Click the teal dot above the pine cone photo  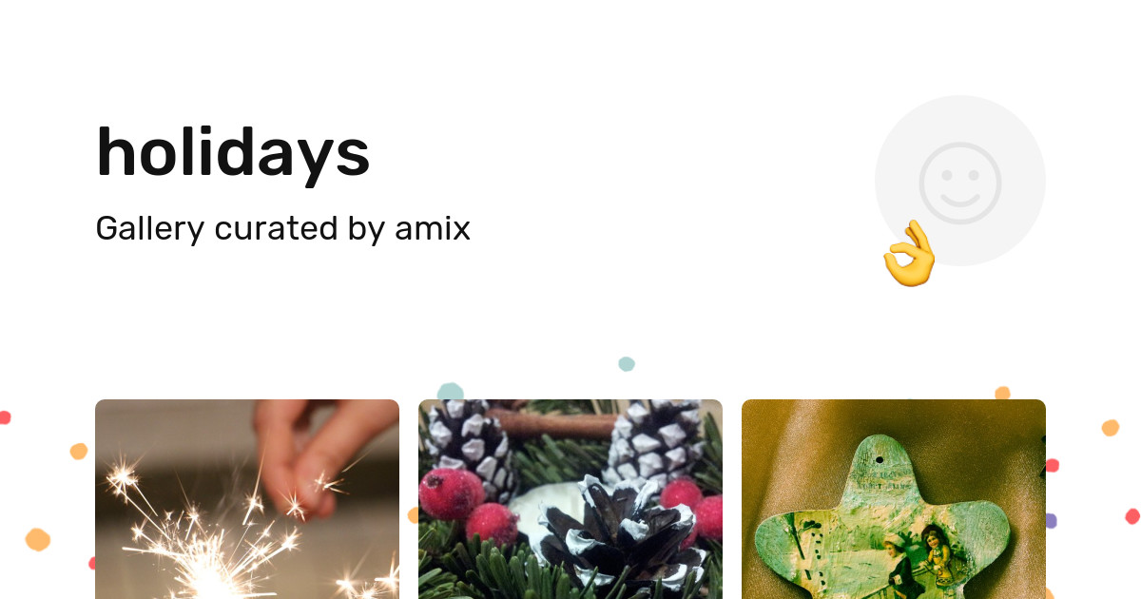pyautogui.click(x=451, y=391)
